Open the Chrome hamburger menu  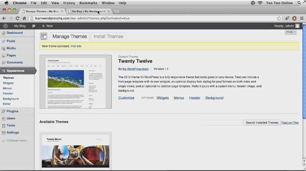(x=302, y=18)
